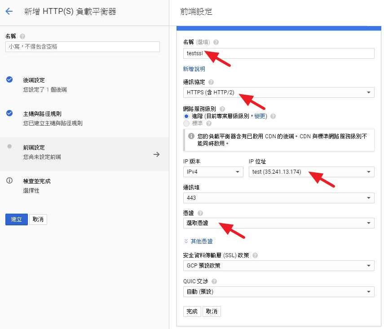Viewport: 384px width, 329px height.
Task: Select the 標準 network tier radio button
Action: pyautogui.click(x=187, y=123)
